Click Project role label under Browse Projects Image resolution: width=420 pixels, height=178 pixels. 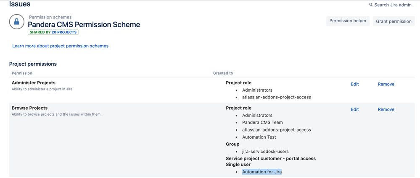(239, 108)
